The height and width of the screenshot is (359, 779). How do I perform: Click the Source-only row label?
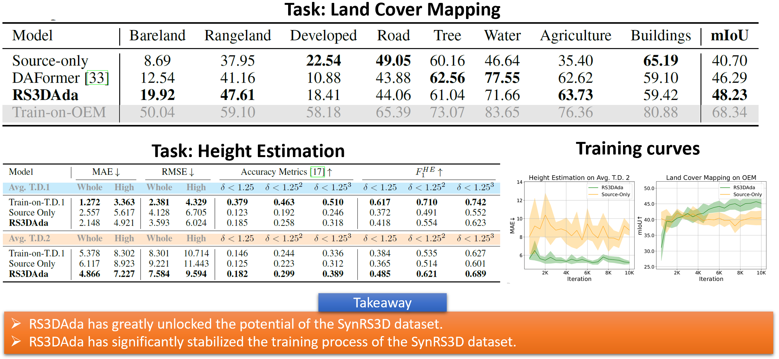point(50,61)
